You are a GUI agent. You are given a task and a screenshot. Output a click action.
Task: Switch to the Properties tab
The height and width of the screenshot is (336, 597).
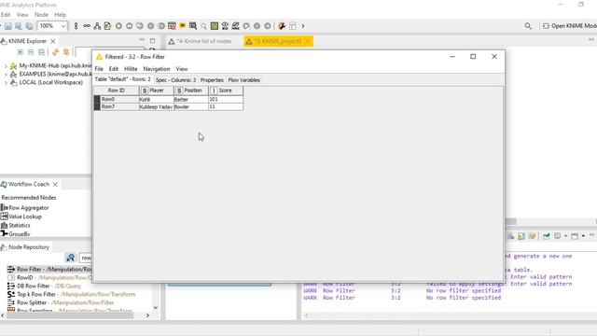pos(212,80)
